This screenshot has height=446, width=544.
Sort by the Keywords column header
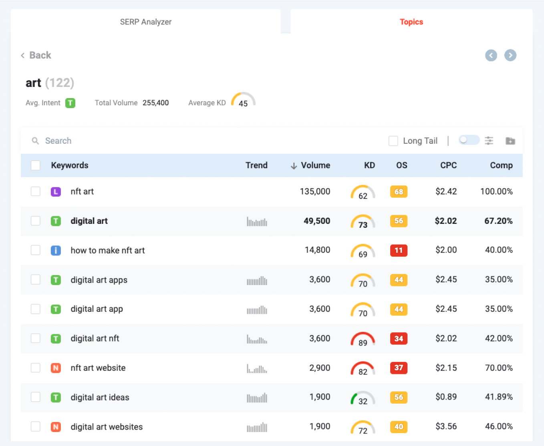tap(70, 165)
